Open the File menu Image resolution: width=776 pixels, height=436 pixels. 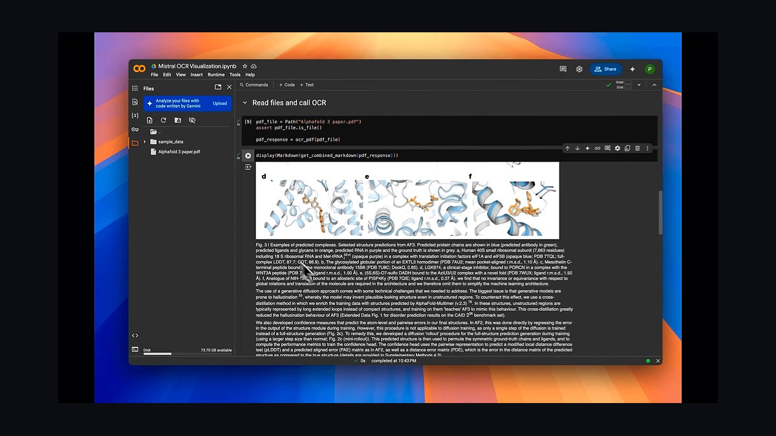tap(155, 75)
